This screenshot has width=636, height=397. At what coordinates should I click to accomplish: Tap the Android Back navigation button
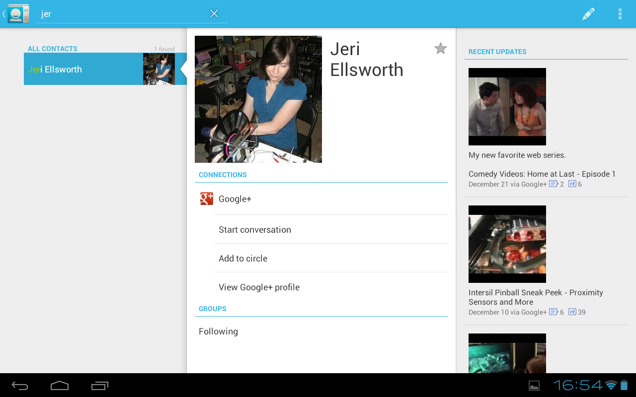pyautogui.click(x=20, y=386)
